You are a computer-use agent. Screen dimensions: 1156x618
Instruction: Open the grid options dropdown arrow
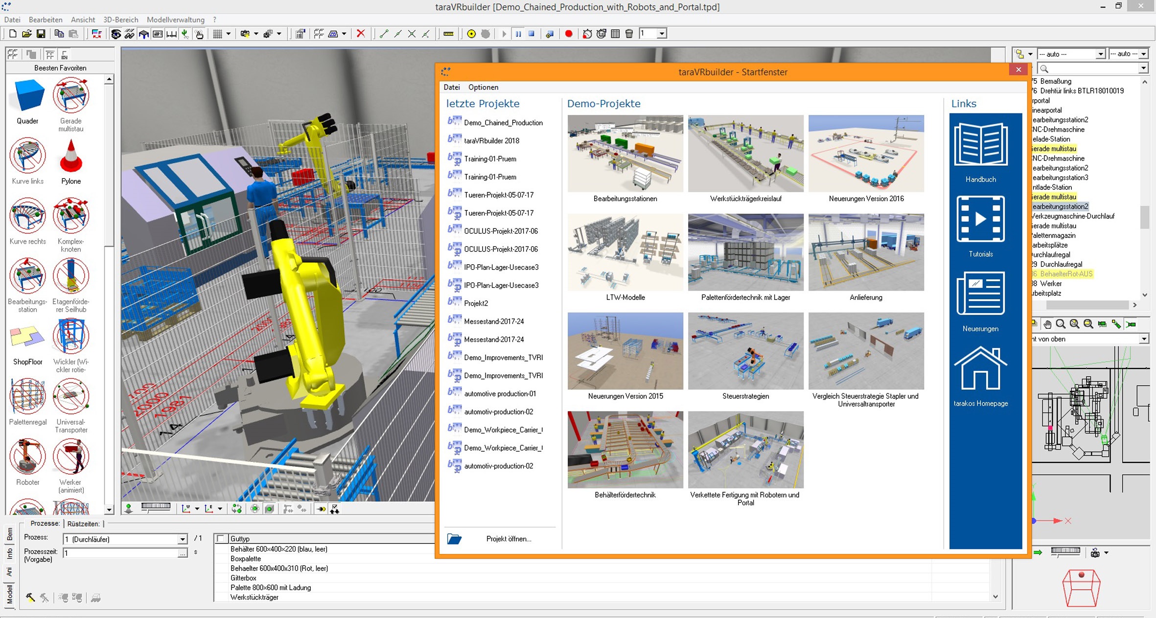coord(229,34)
